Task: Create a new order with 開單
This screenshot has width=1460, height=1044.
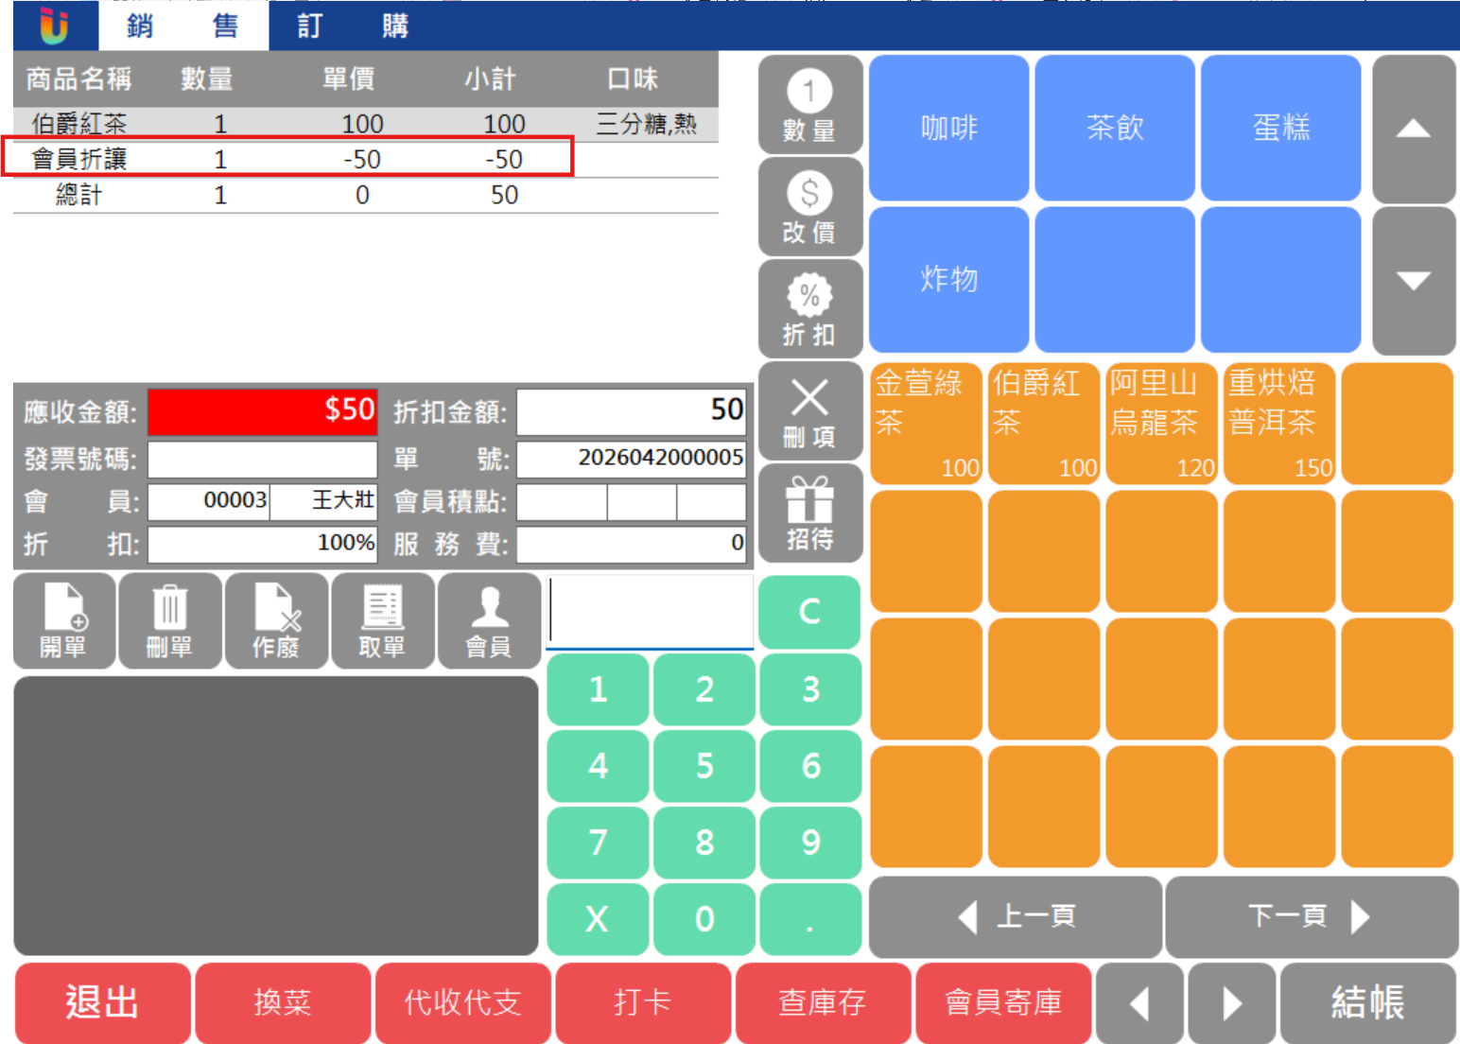Action: pos(64,621)
